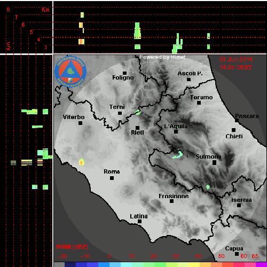Click the "30" dBZ scale label

[x=176, y=256]
